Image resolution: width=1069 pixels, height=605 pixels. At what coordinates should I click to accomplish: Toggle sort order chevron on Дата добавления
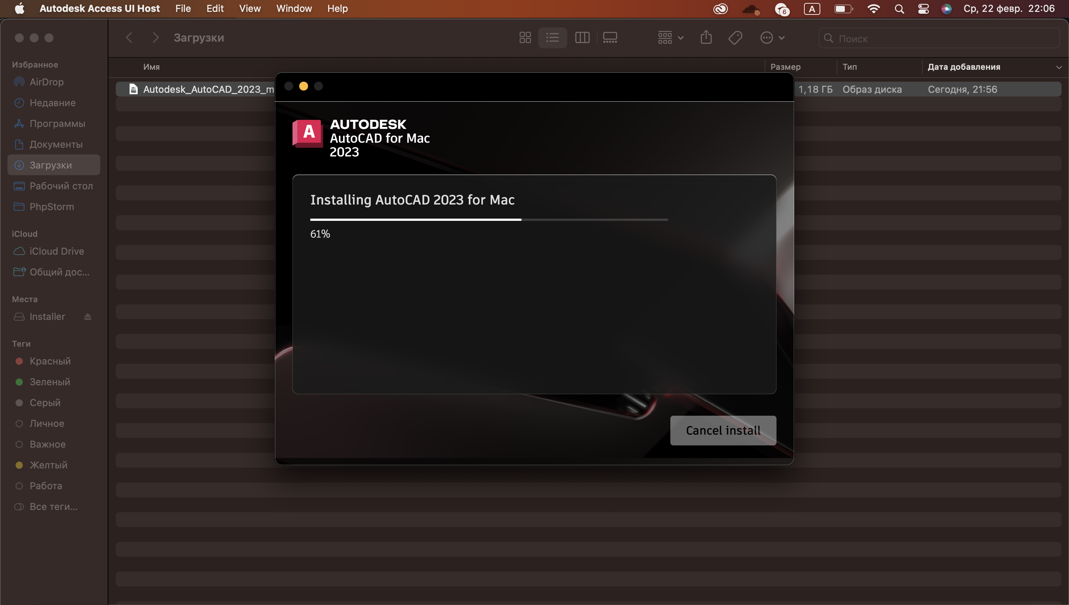pyautogui.click(x=1059, y=67)
